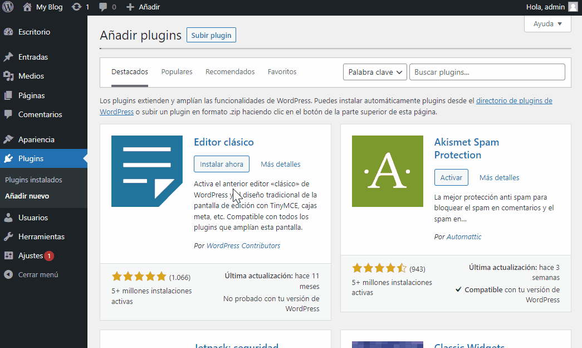
Task: Open the Añadir new content menu
Action: 143,7
